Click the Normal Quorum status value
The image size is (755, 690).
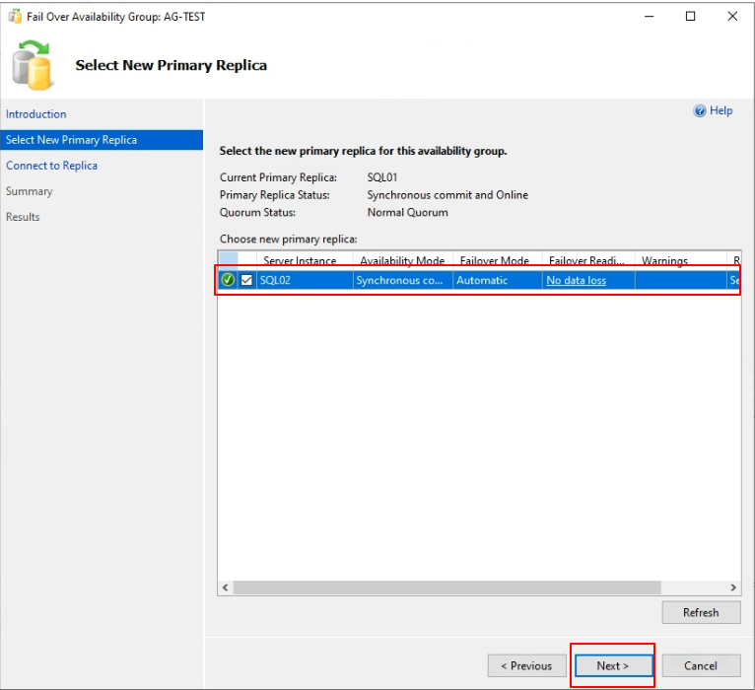point(407,212)
